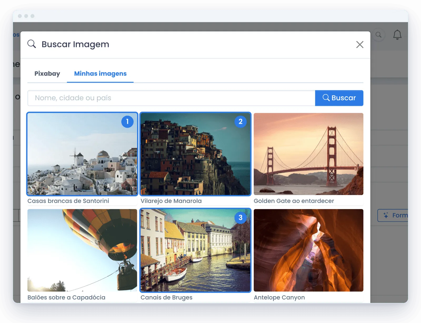Click the caption Vilarejo de Manarola

point(171,201)
